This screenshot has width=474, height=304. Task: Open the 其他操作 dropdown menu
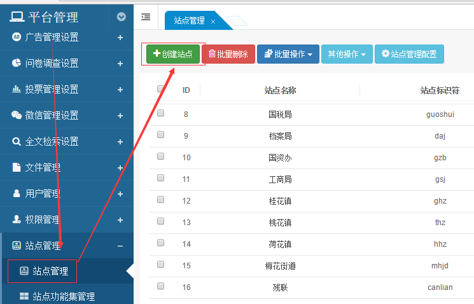point(347,54)
